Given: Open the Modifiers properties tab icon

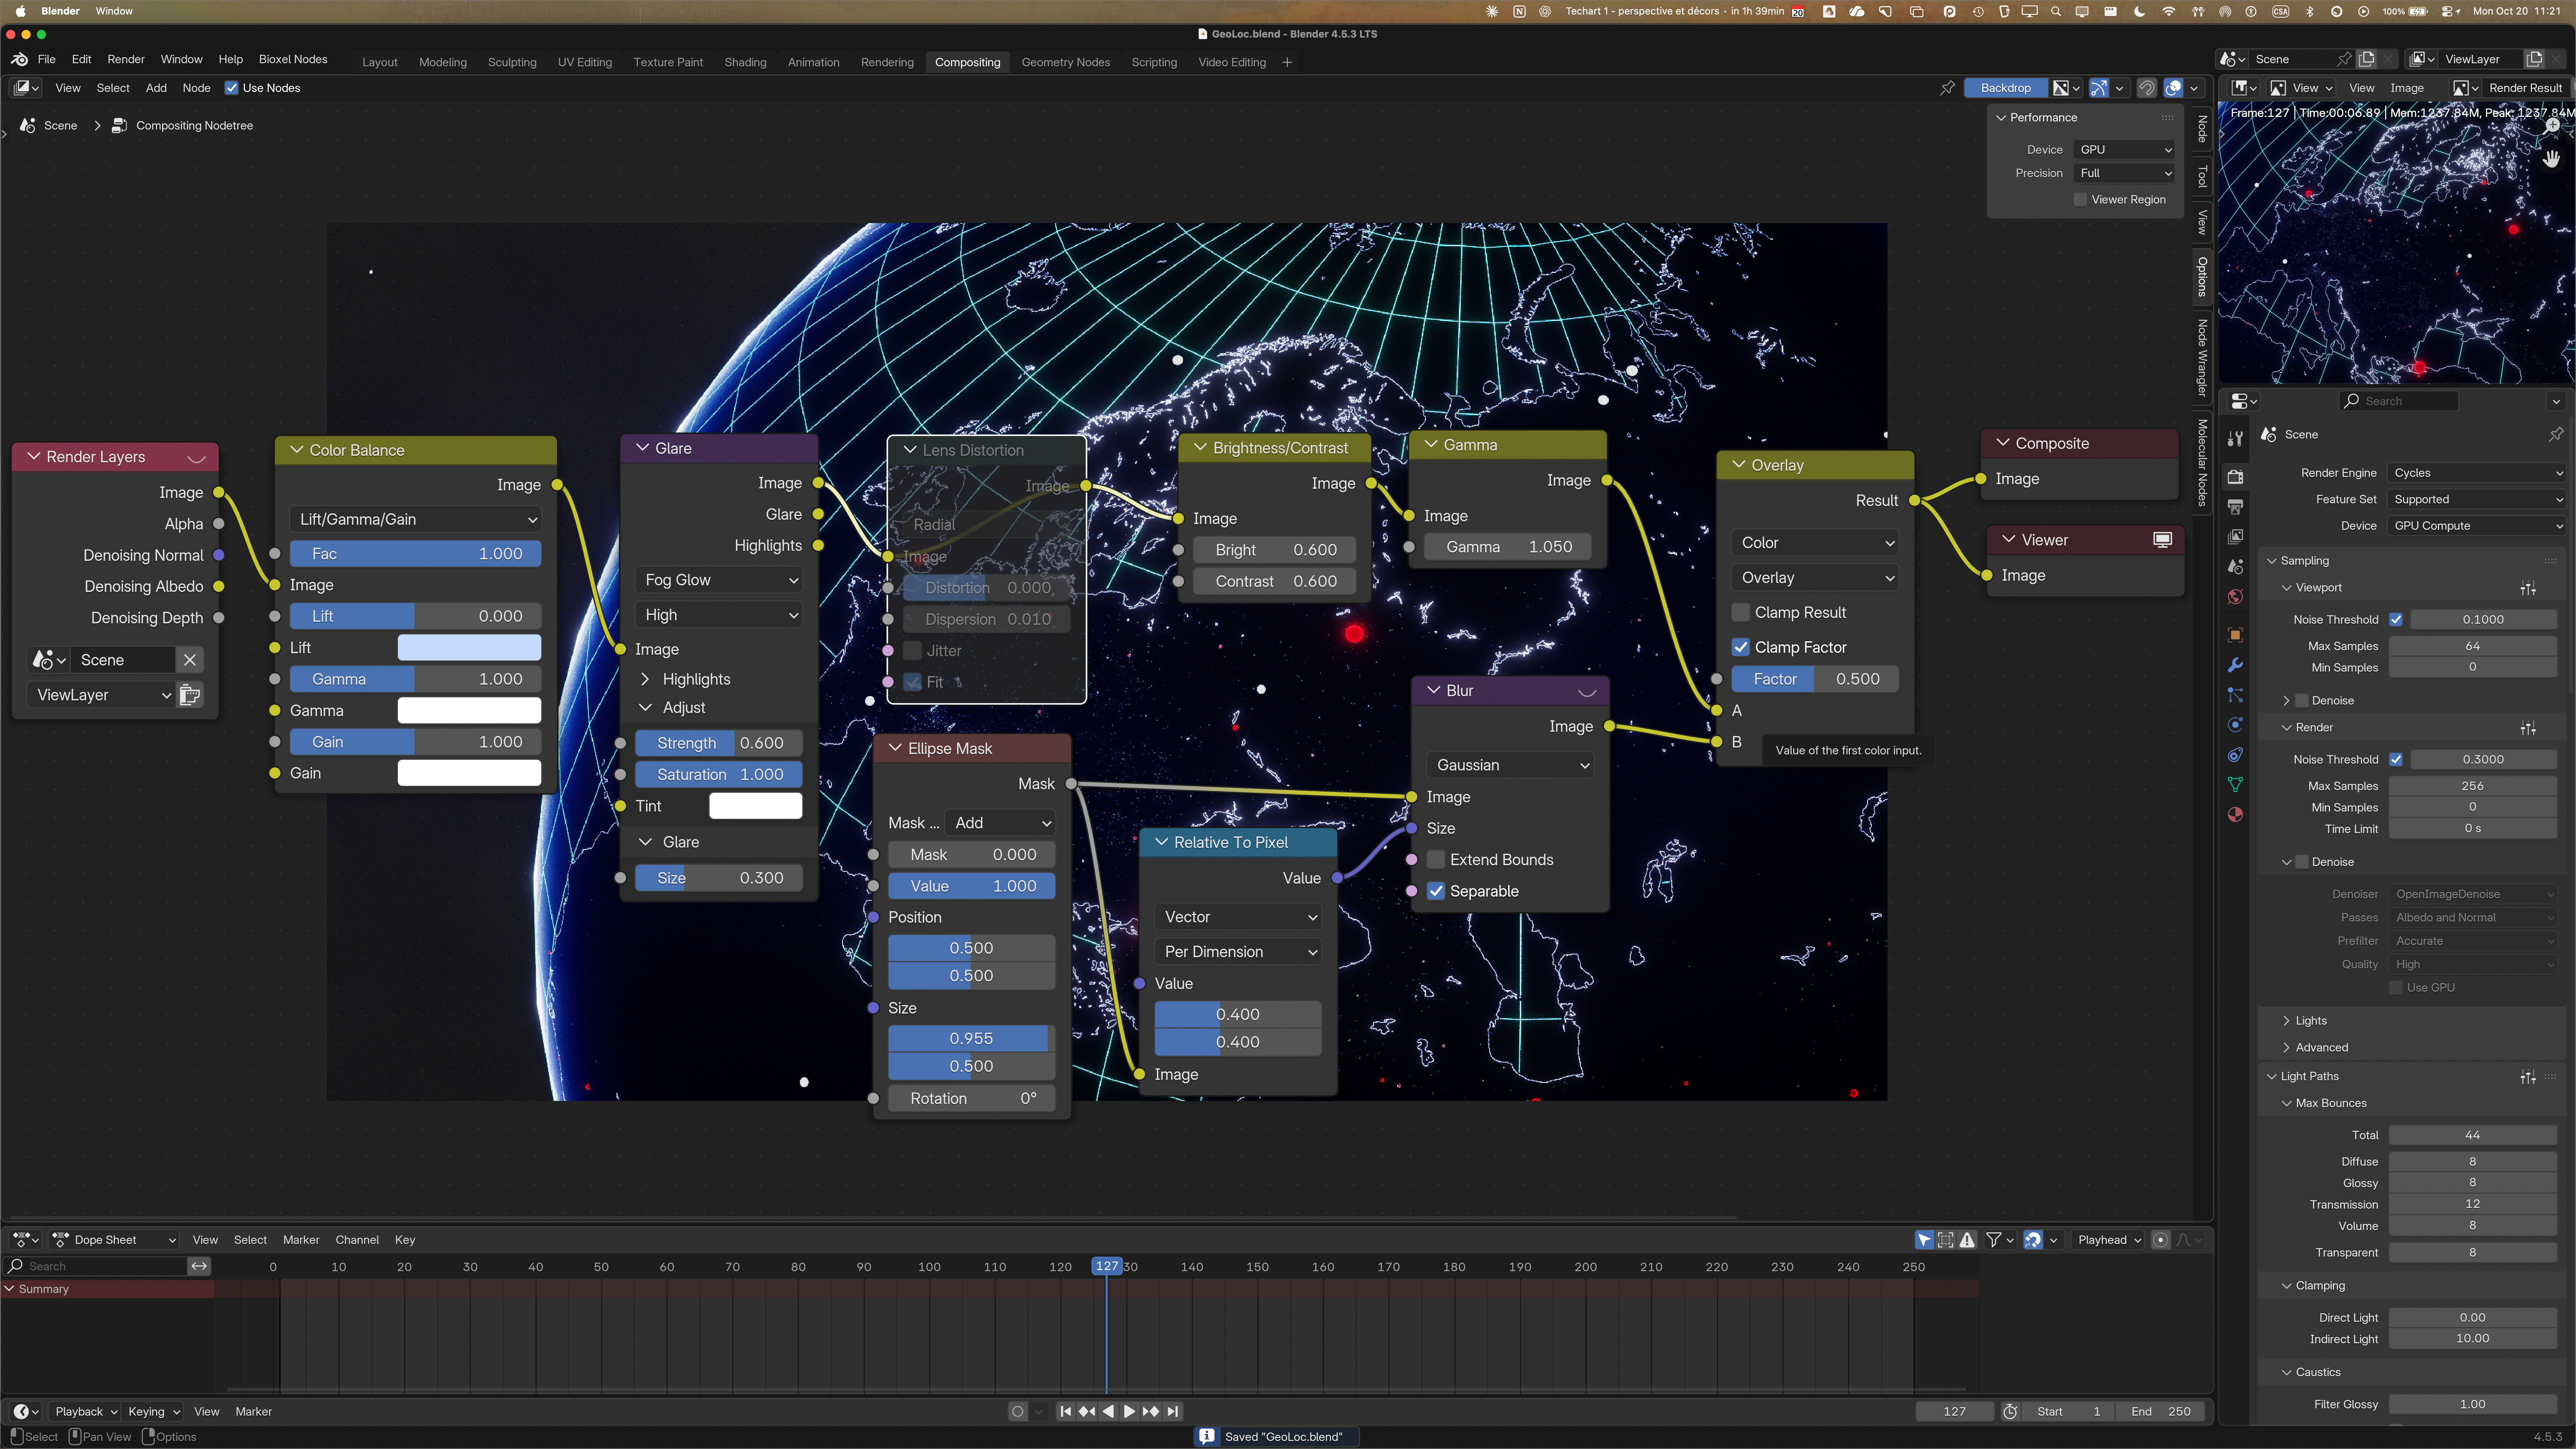Looking at the screenshot, I should pos(2235,665).
